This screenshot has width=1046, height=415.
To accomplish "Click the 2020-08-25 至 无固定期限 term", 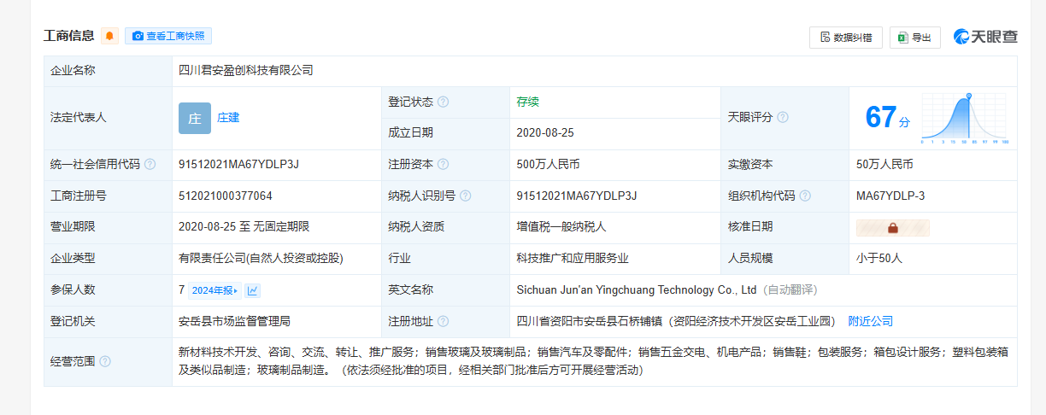I will pos(244,226).
